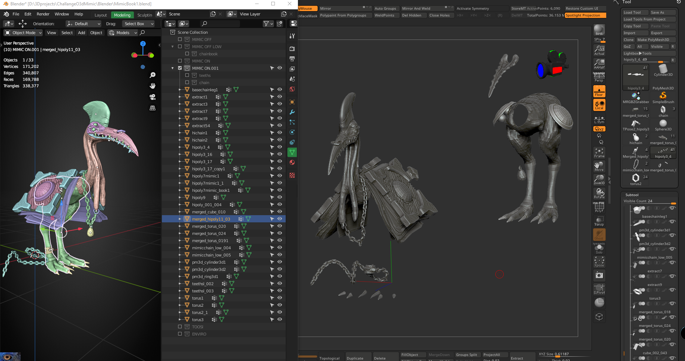Open Render Properties in the properties sidebar

click(x=292, y=49)
